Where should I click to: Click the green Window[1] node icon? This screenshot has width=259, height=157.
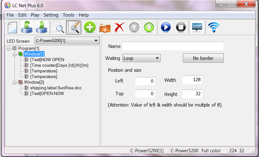coord(20,54)
